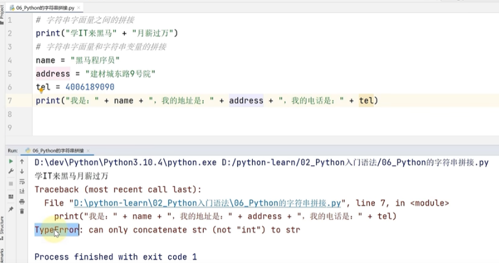Click the echoed print line in traceback

pyautogui.click(x=225, y=217)
